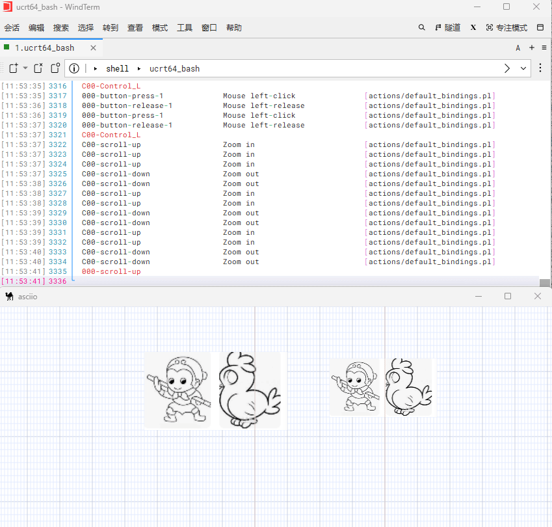Toggle 专注模式 focus mode
This screenshot has width=552, height=527.
tap(506, 28)
